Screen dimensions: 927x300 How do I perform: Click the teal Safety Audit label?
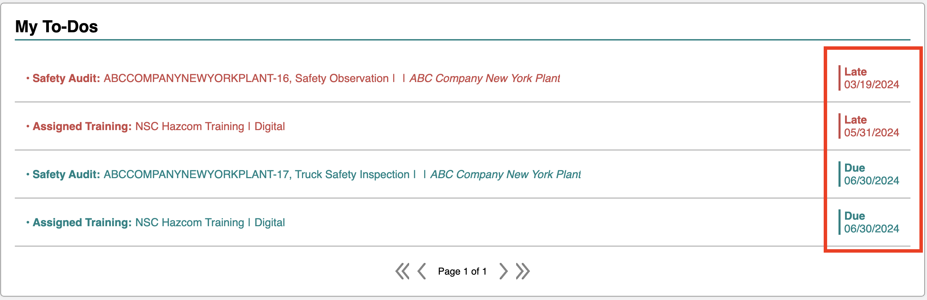(x=66, y=174)
